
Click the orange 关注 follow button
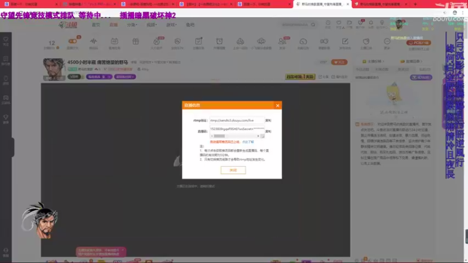coord(339,62)
